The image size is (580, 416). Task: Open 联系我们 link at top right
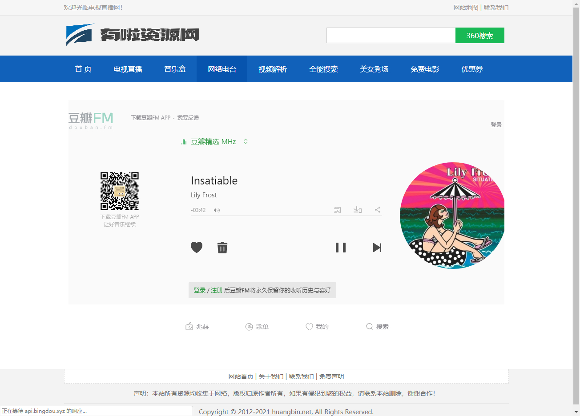pyautogui.click(x=496, y=8)
